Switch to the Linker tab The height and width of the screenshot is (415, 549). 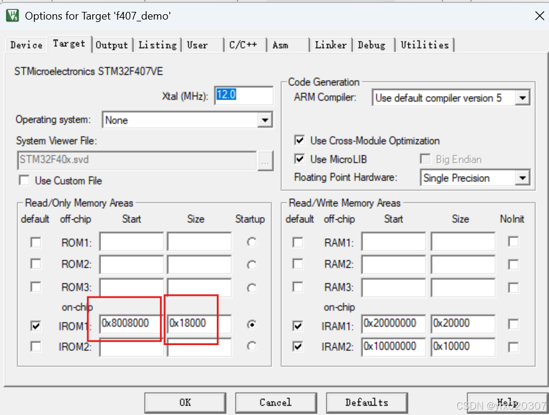(331, 45)
